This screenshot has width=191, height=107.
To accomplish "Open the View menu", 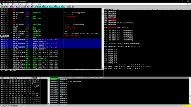I will click(9, 4).
